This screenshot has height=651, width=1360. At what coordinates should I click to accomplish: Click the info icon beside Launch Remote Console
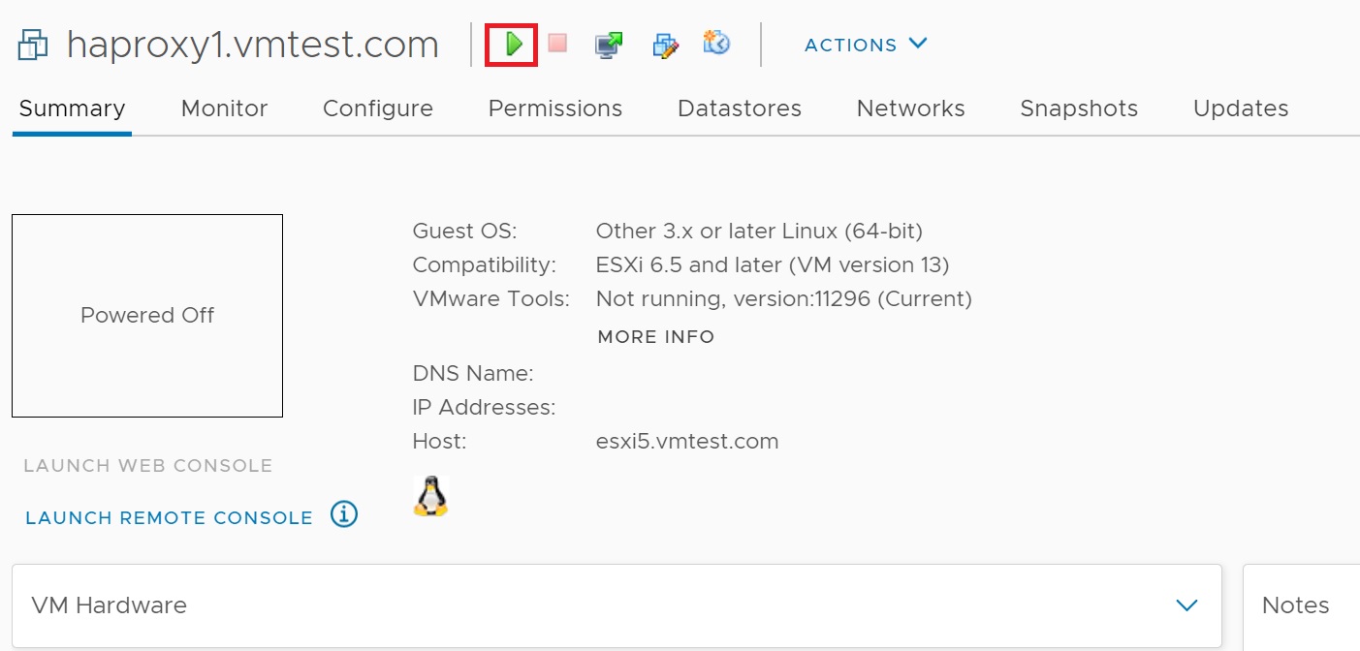point(344,514)
